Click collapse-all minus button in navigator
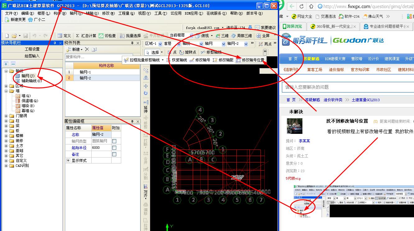This screenshot has width=414, height=231. click(13, 64)
